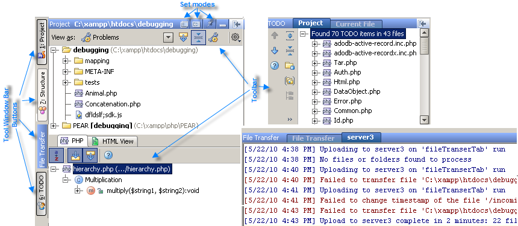This screenshot has height=226, width=518.
Task: Click the red method icon for multiply
Action: pos(90,191)
